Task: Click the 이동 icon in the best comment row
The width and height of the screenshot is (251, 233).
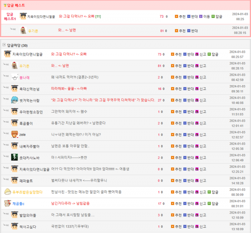Action: pyautogui.click(x=201, y=17)
